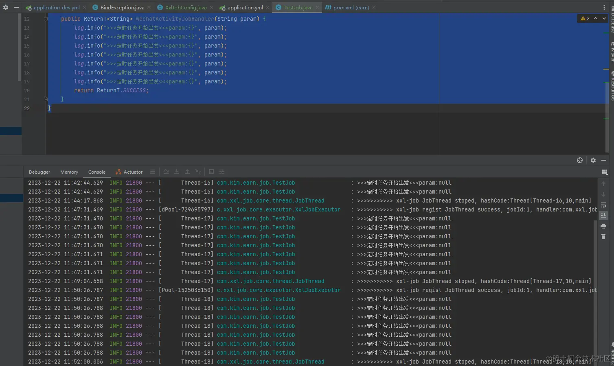Open the editor tabs more-options menu
The width and height of the screenshot is (614, 366).
604,7
